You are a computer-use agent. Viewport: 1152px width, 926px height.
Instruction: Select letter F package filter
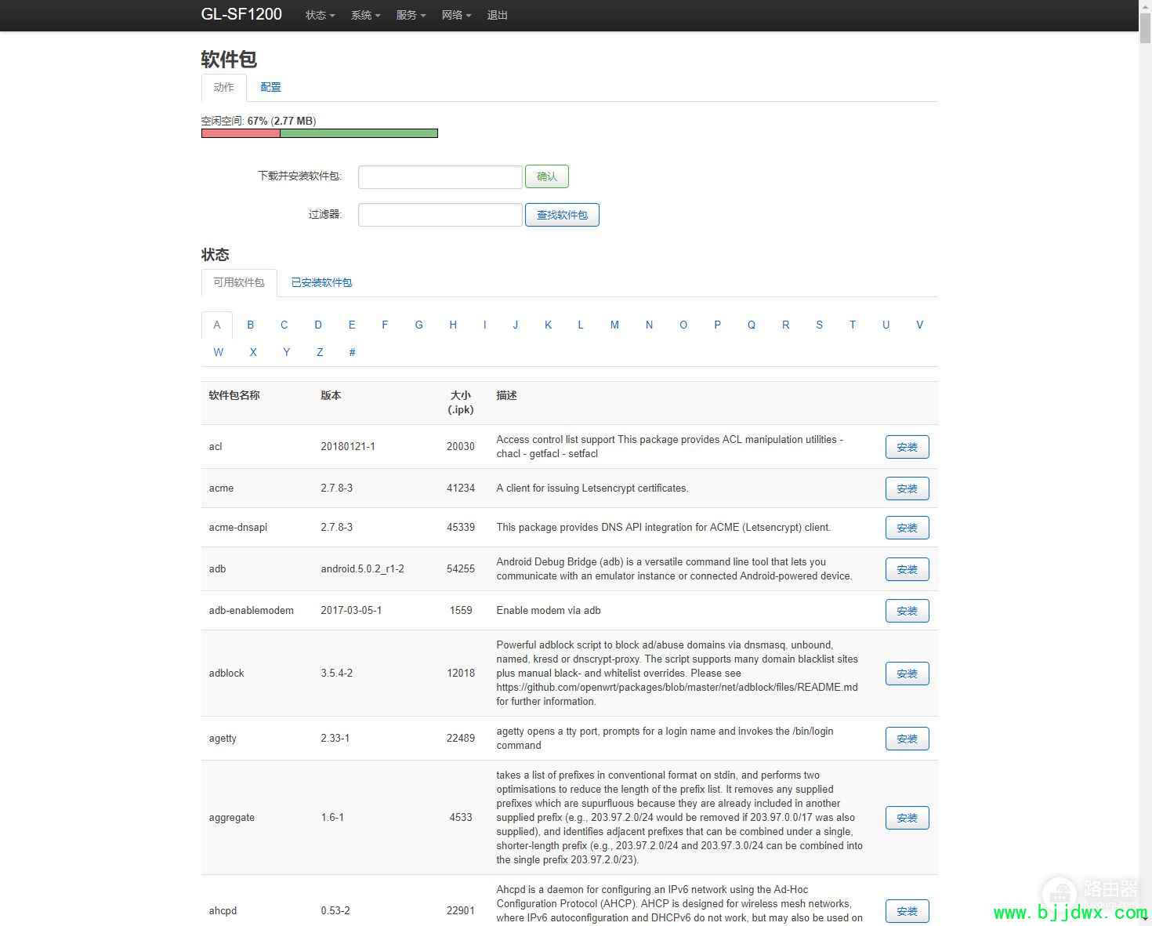[385, 325]
